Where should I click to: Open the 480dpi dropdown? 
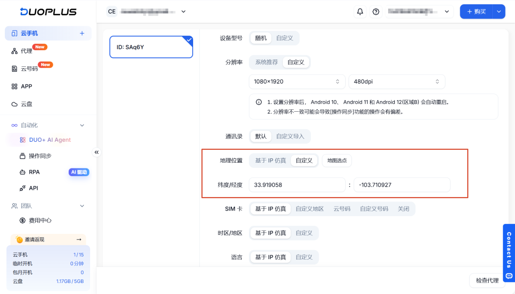click(397, 82)
